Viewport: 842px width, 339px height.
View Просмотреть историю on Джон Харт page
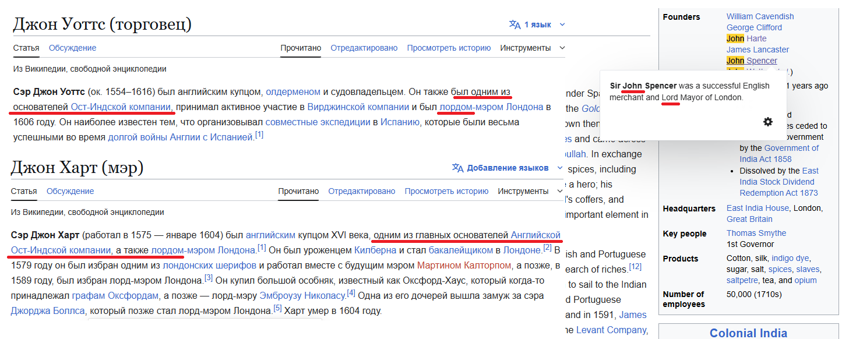tap(446, 191)
